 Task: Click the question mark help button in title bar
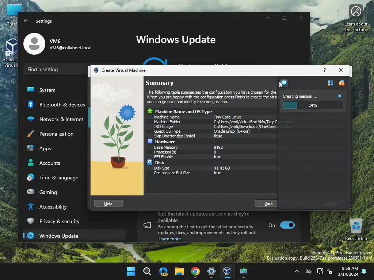(x=325, y=70)
